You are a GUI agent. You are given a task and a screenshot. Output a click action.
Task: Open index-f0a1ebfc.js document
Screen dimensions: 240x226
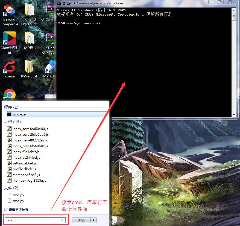pos(23,152)
